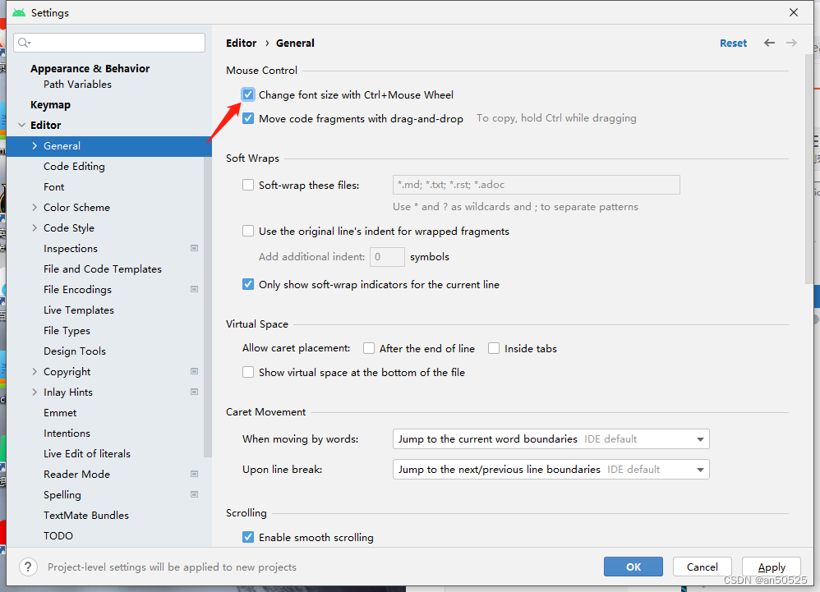Open Upon line break dropdown
The image size is (820, 592).
[551, 469]
